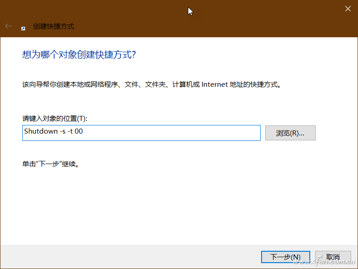Click the heading 想为哪个对象创建快捷方式?
The width and height of the screenshot is (358, 269).
click(79, 55)
